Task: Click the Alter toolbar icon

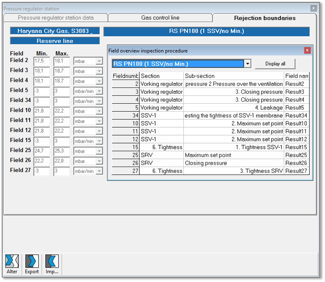Action: pos(12,261)
